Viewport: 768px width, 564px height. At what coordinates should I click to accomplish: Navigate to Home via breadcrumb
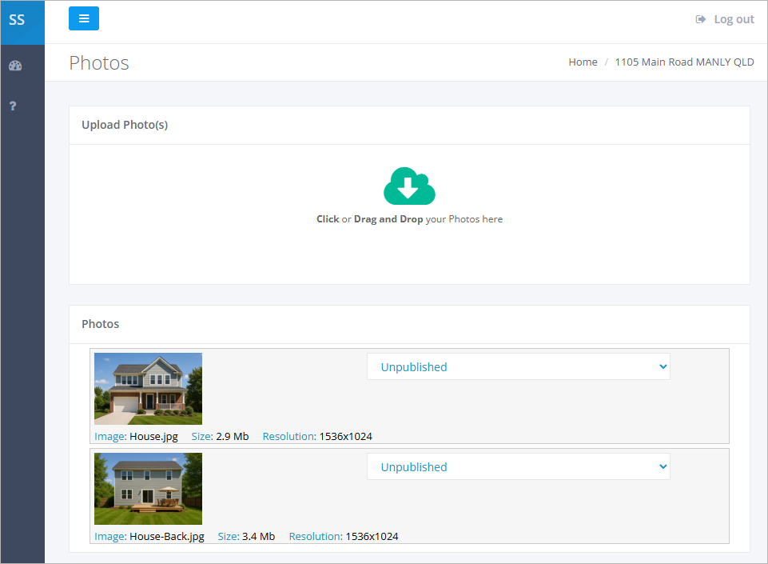pyautogui.click(x=583, y=62)
